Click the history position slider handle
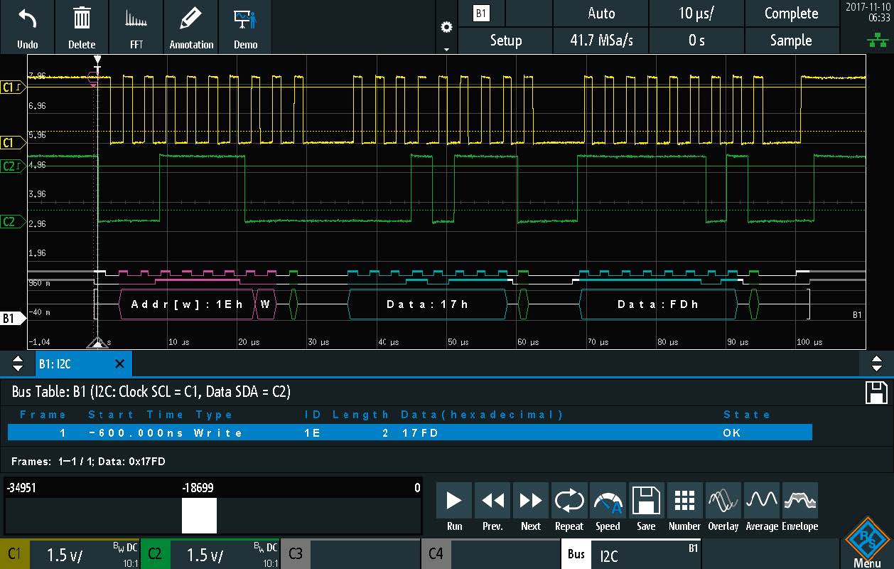The height and width of the screenshot is (569, 894). [199, 516]
